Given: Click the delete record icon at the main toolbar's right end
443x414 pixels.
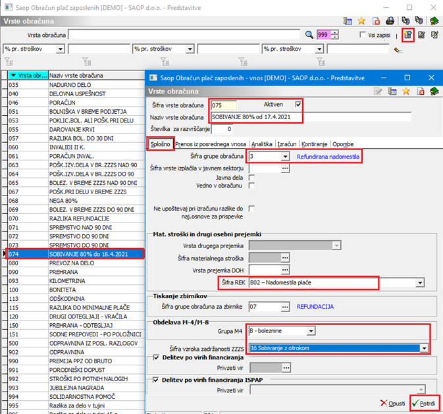Looking at the screenshot, I should pyautogui.click(x=434, y=35).
